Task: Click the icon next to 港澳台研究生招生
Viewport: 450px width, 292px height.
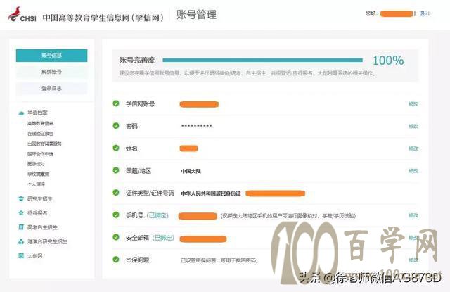Action: point(21,241)
